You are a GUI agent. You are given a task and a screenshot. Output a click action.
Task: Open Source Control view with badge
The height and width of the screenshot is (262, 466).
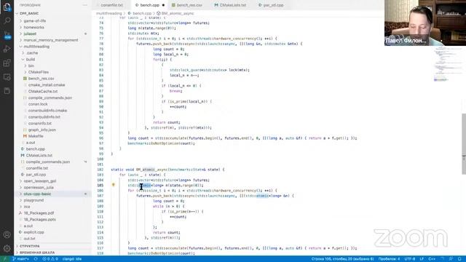(7, 35)
